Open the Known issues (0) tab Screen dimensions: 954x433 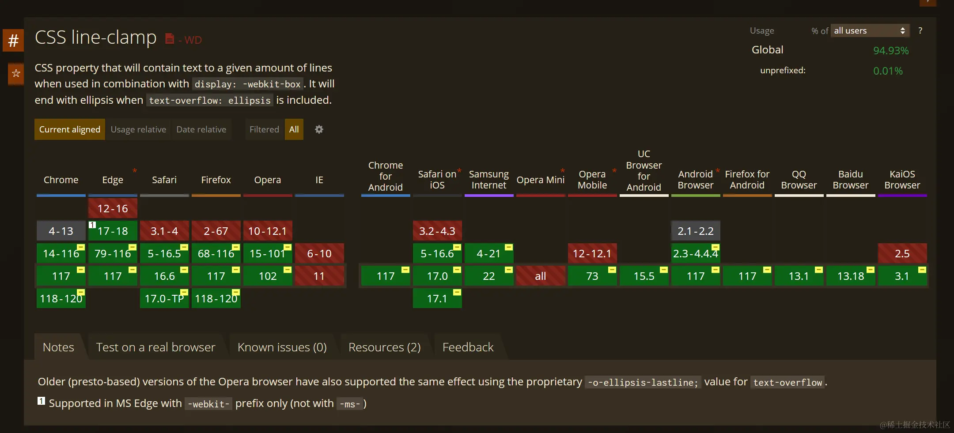[282, 347]
